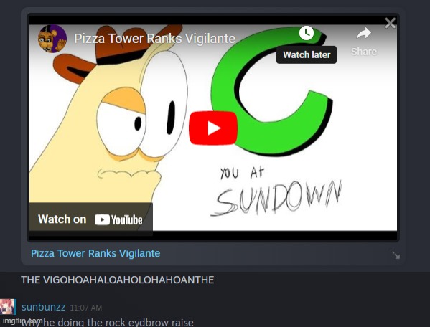This screenshot has height=327, width=430.
Task: Click Watch on YouTube button
Action: [90, 219]
